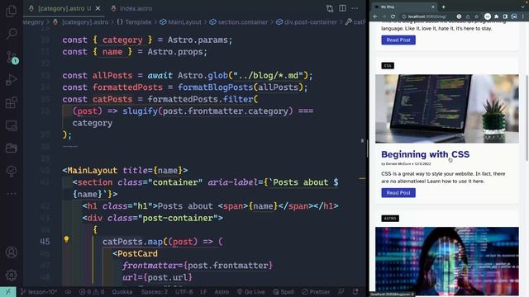The image size is (529, 297).
Task: Click Template in the breadcrumb
Action: click(x=138, y=22)
